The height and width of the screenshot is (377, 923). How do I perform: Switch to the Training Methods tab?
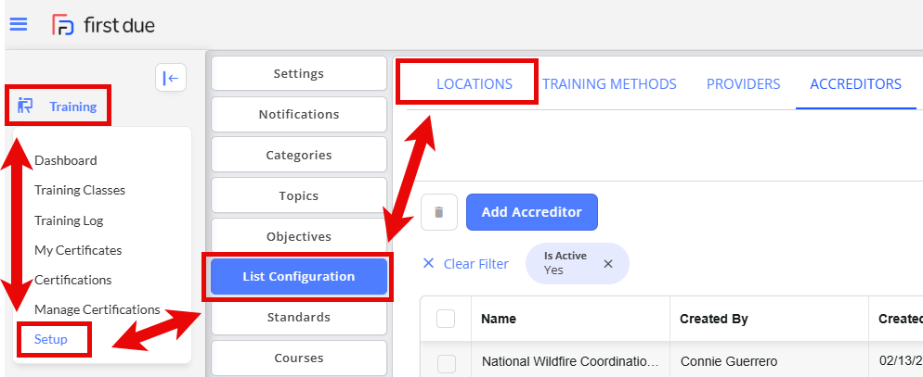pyautogui.click(x=609, y=84)
